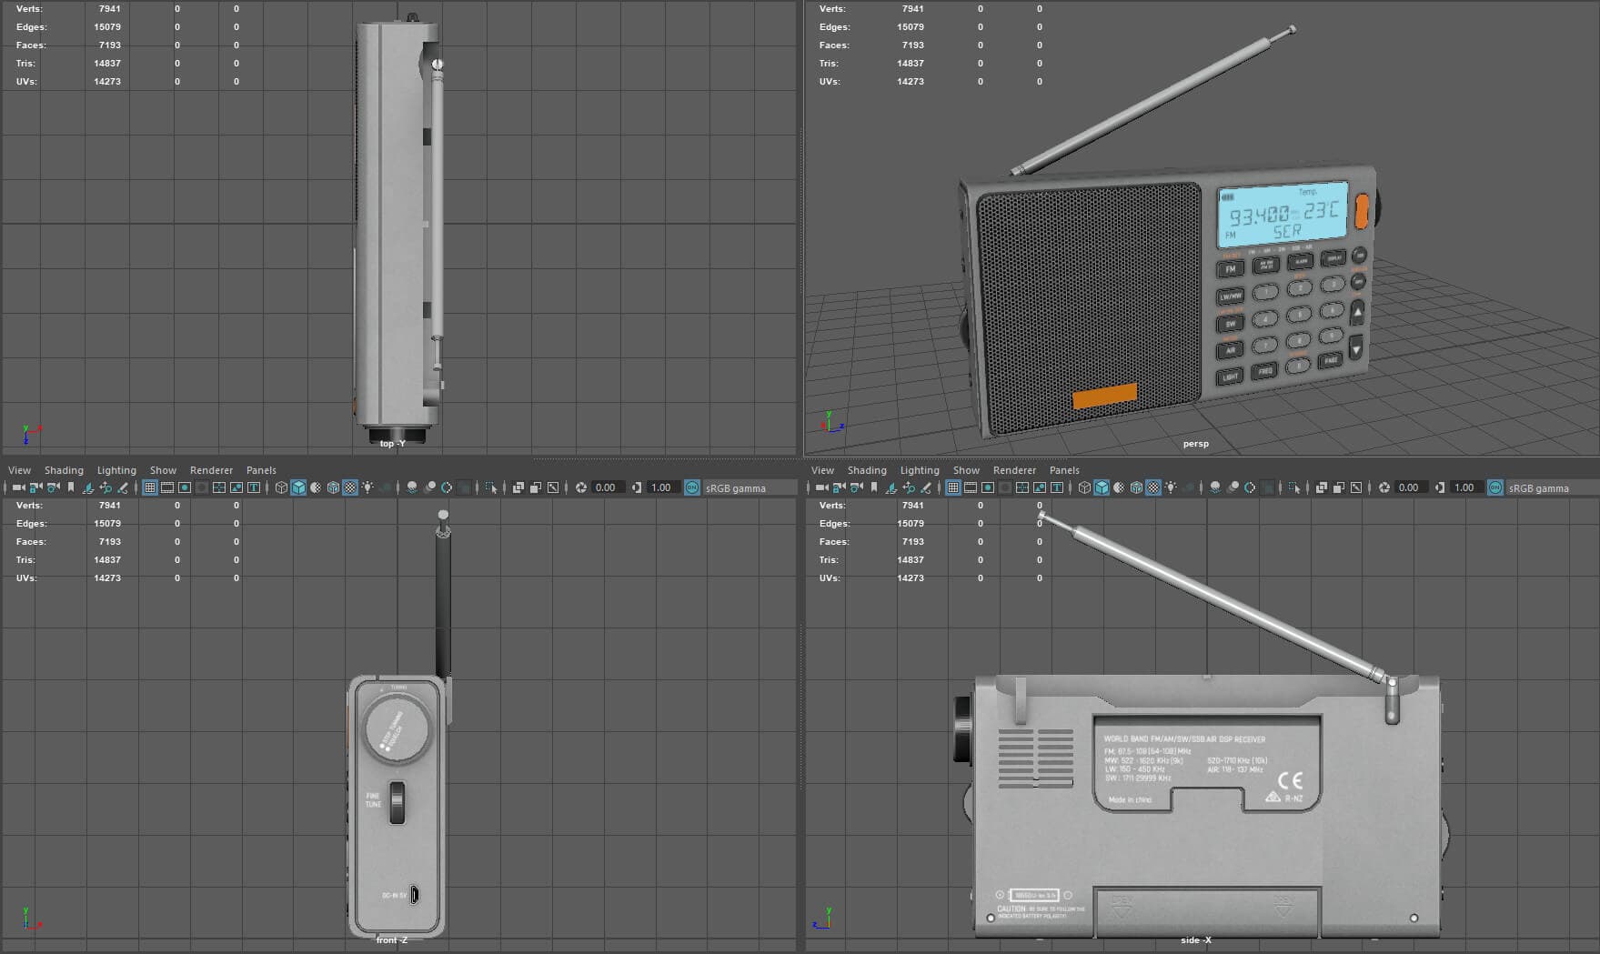Click Safe Title icon in front-view panel toolbar

[x=254, y=487]
